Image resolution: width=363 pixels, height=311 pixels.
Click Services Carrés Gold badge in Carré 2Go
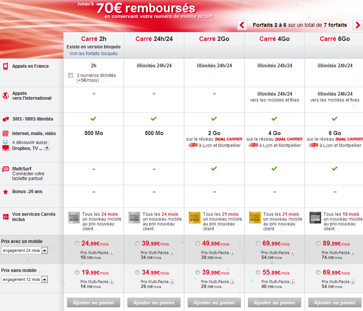coord(194,217)
